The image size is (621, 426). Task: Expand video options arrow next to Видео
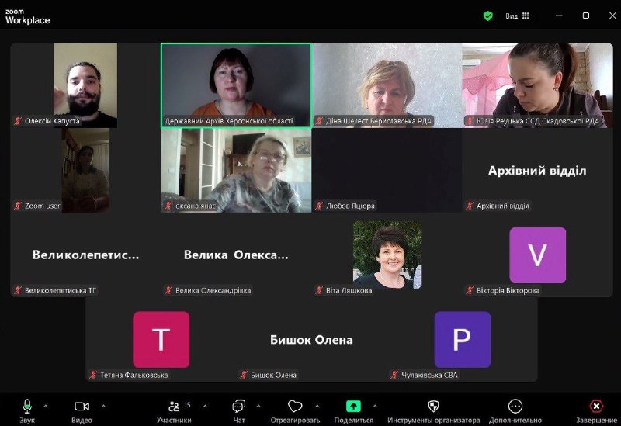coord(103,406)
